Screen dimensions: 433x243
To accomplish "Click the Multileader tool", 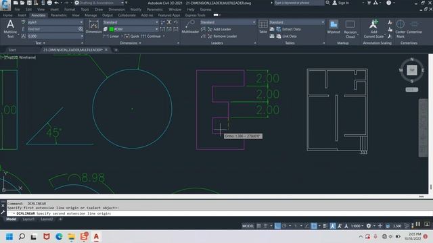I will [190, 27].
